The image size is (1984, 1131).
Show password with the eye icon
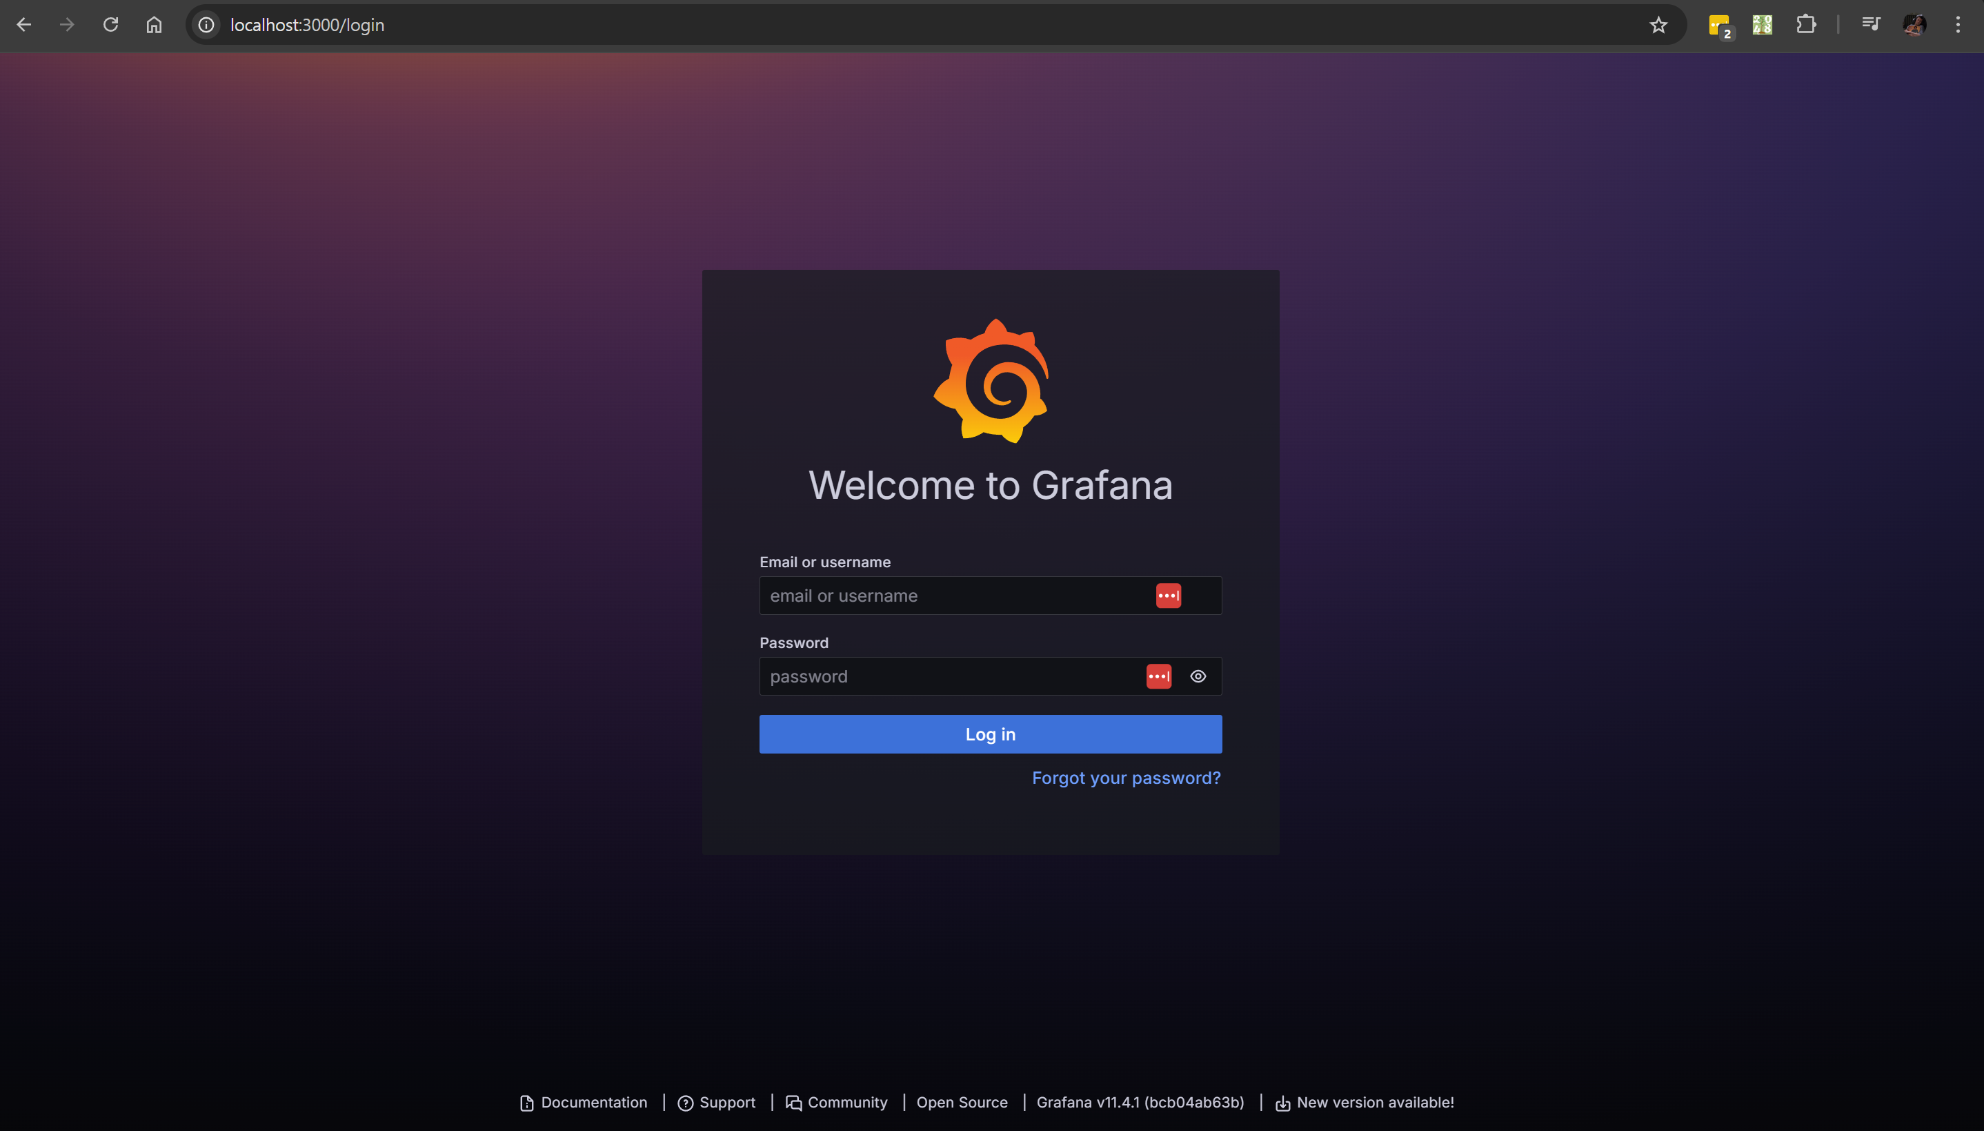pyautogui.click(x=1198, y=676)
